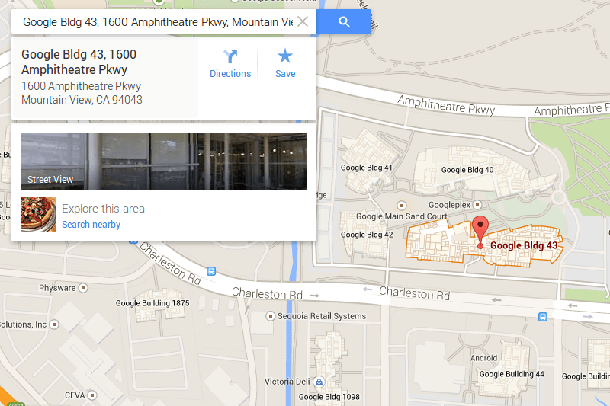
Task: Select the bus stop icon on Charleston Rd near the creek
Action: pos(211,271)
